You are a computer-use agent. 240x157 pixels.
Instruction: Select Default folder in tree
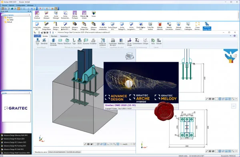8,22
